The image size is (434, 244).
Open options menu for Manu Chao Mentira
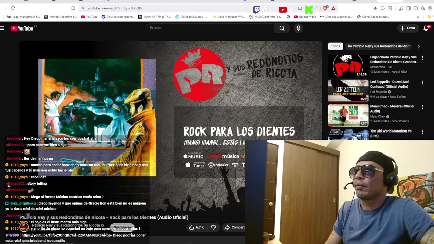422,107
